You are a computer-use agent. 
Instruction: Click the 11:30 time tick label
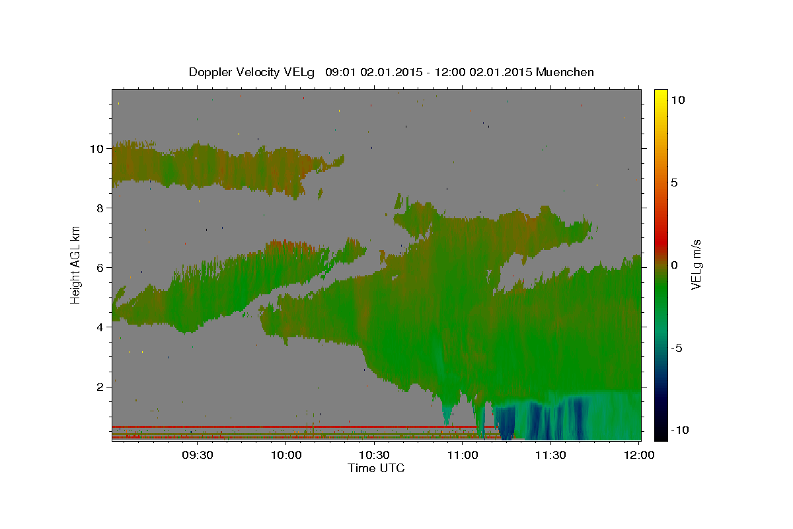pyautogui.click(x=550, y=455)
